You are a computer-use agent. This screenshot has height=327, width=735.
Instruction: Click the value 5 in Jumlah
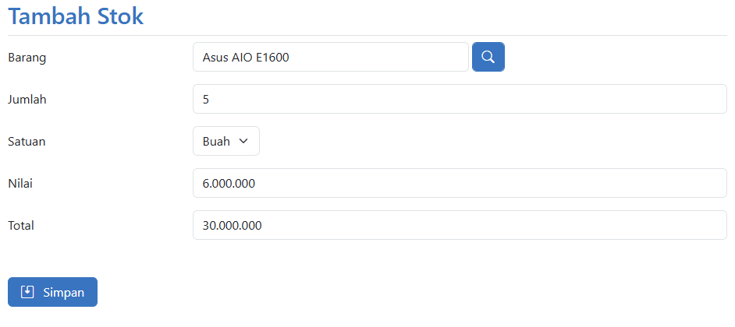click(205, 99)
